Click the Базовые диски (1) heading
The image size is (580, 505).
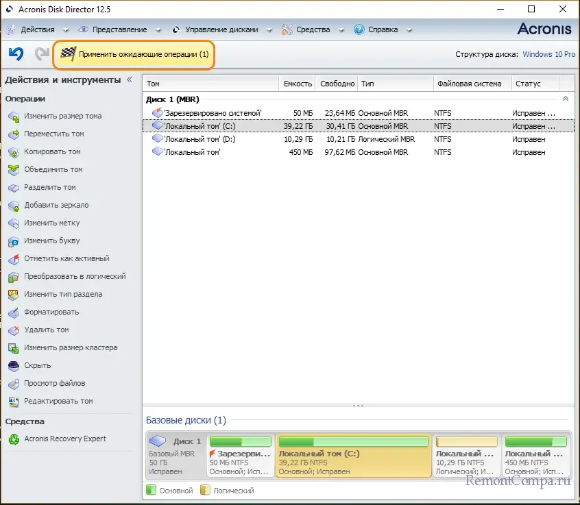(186, 420)
